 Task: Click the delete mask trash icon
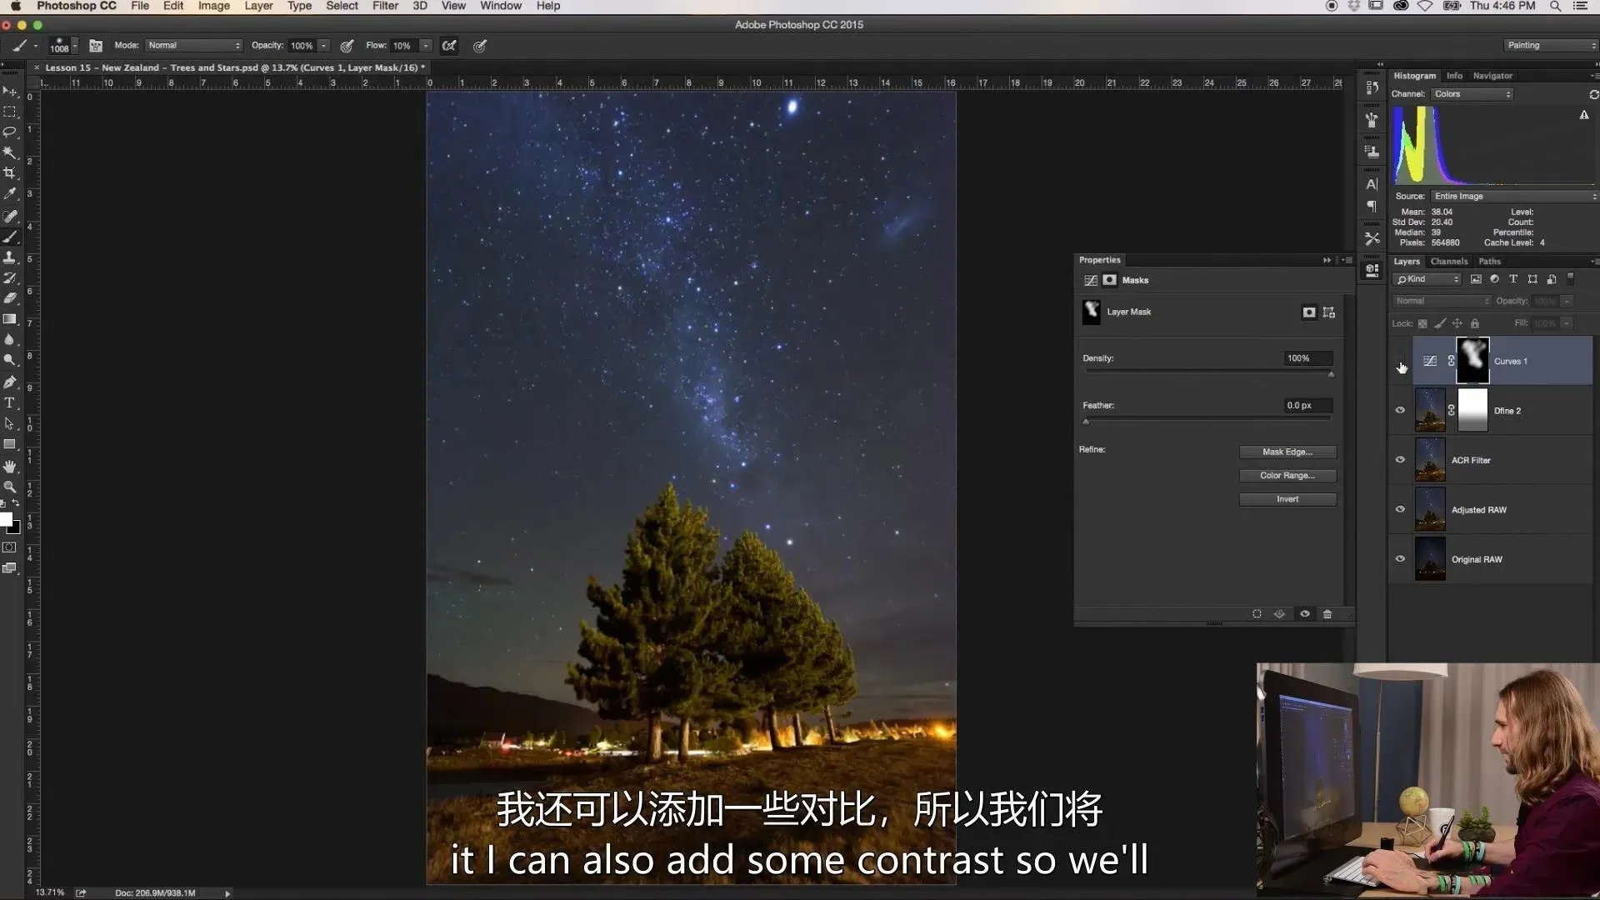click(1327, 614)
